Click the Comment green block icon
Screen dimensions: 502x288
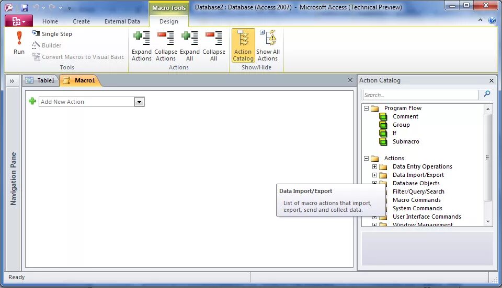pyautogui.click(x=383, y=116)
